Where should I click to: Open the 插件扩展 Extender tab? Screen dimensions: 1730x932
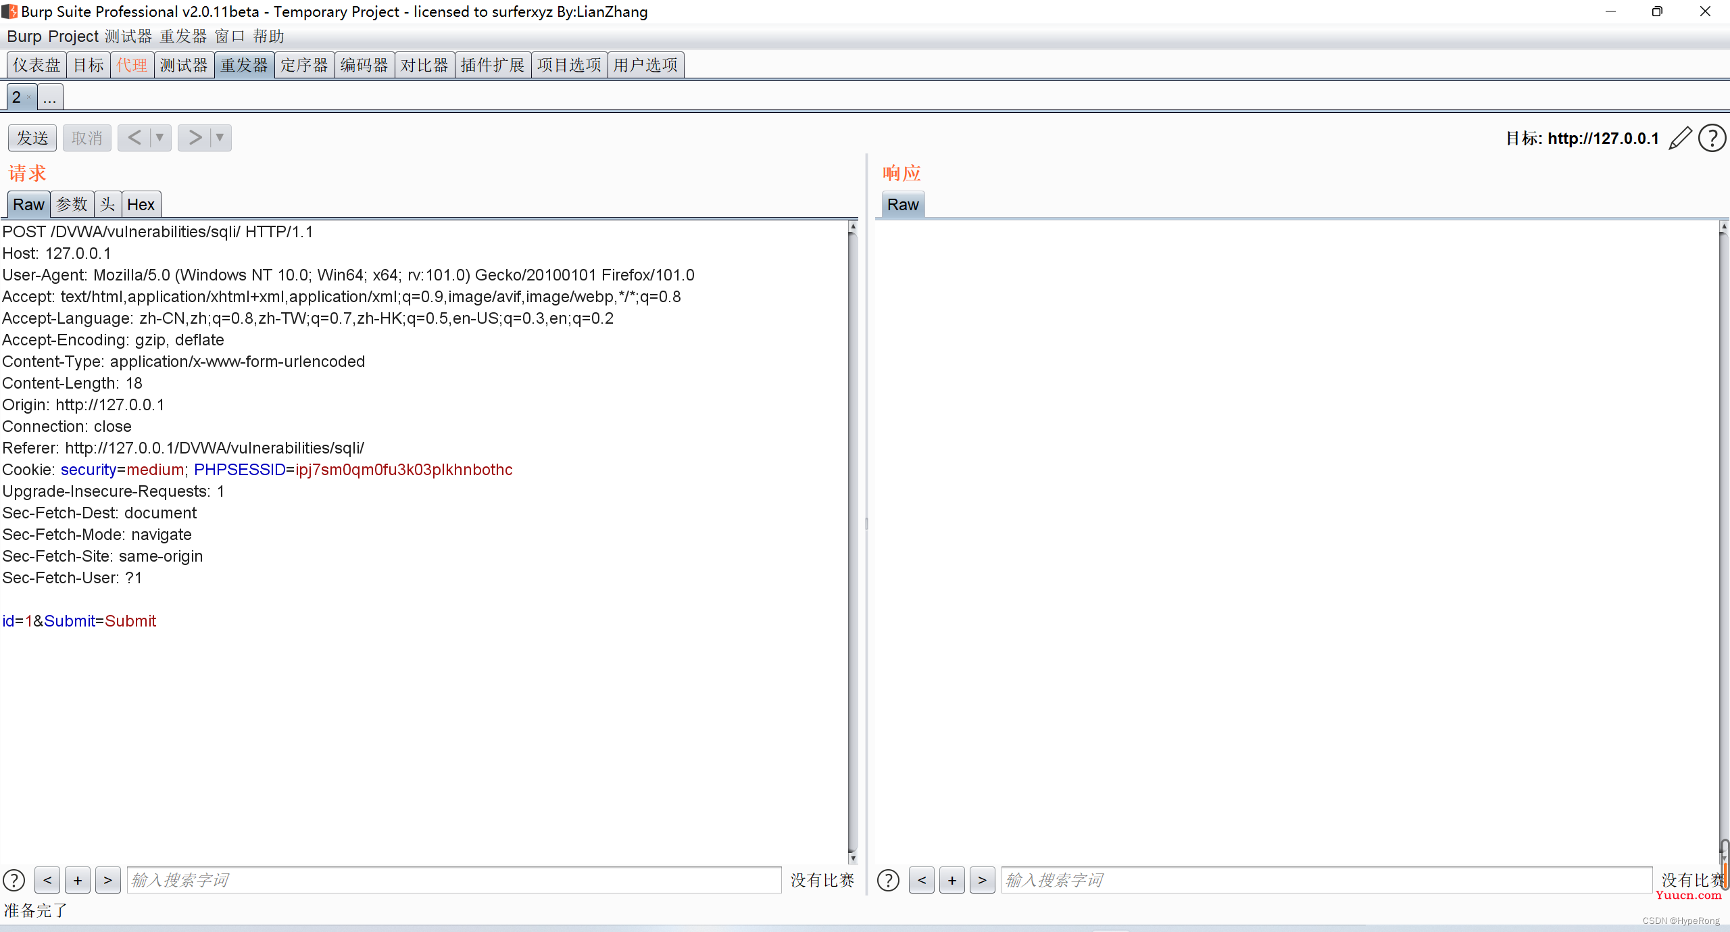[493, 65]
